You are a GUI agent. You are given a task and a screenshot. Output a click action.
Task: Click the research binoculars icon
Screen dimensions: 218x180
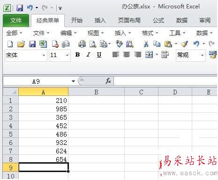pos(130,44)
